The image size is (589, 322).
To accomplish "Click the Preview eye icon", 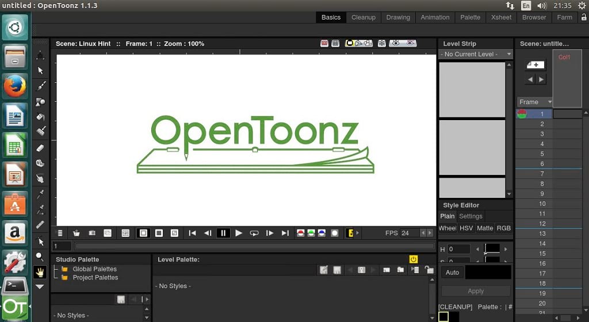I will [396, 44].
